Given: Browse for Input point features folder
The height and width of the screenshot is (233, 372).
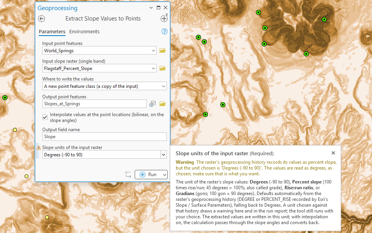Looking at the screenshot, I should (x=162, y=50).
